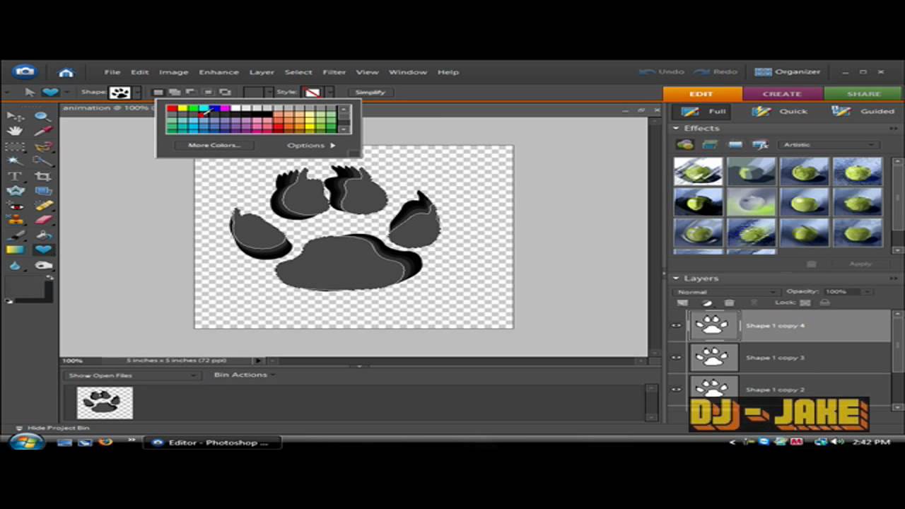Enable Subtract from shape area mode
This screenshot has width=905, height=509.
coord(191,92)
